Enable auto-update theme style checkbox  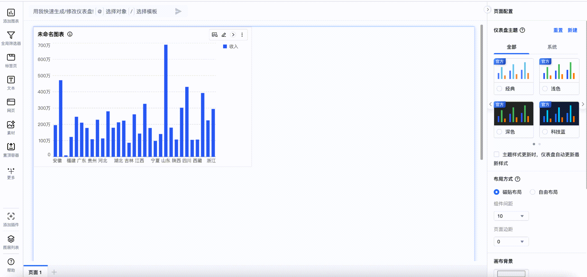pos(497,154)
